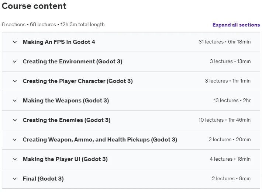Open the Making An FPS In Godot 4 section title
262x192 pixels.
point(59,42)
